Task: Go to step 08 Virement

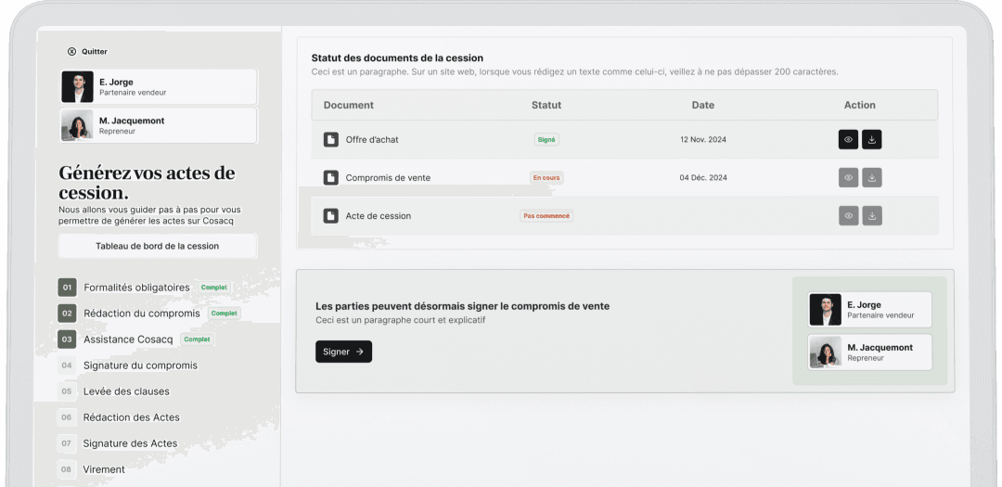Action: (x=91, y=469)
